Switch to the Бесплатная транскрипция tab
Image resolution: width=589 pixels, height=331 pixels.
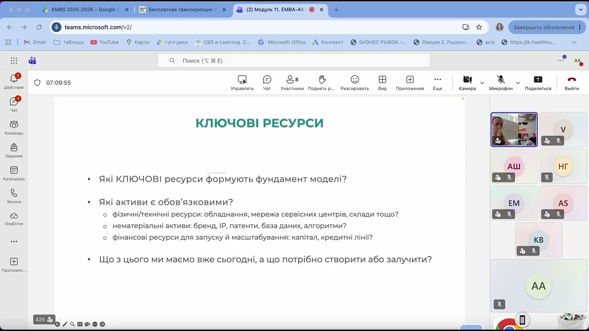183,10
